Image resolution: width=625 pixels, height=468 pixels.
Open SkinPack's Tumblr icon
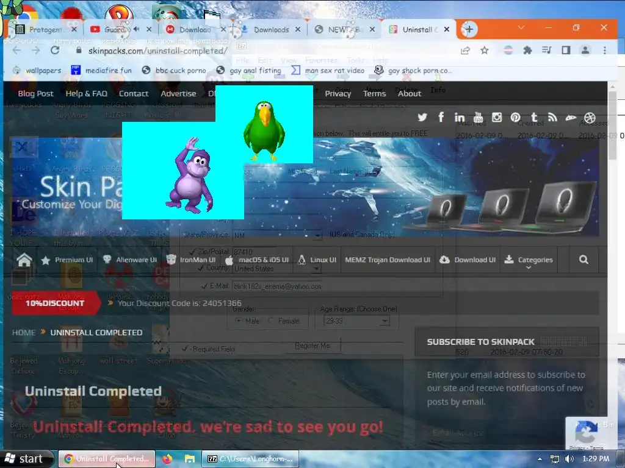click(534, 118)
